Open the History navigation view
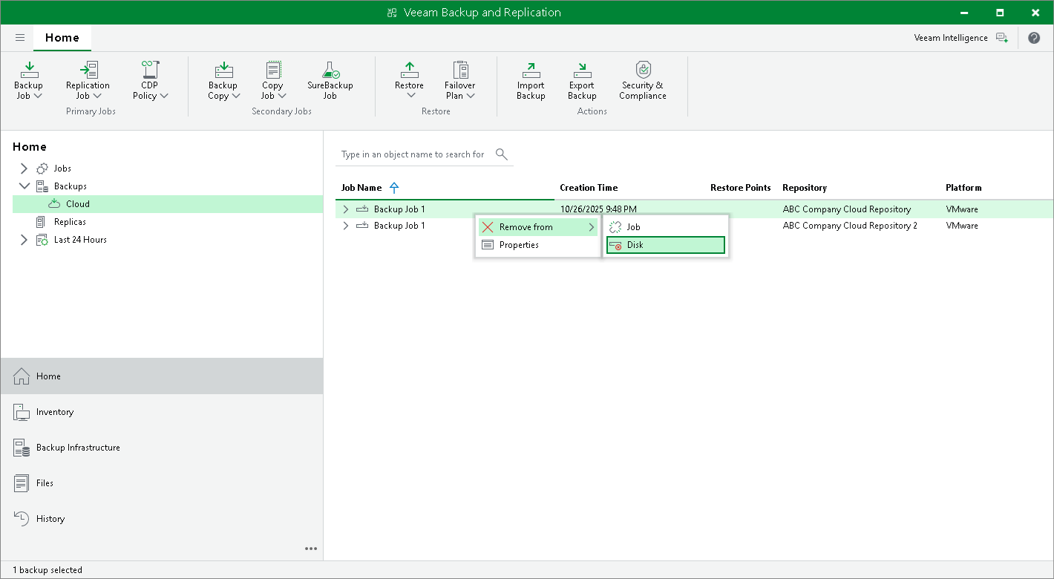The height and width of the screenshot is (579, 1054). (162, 519)
